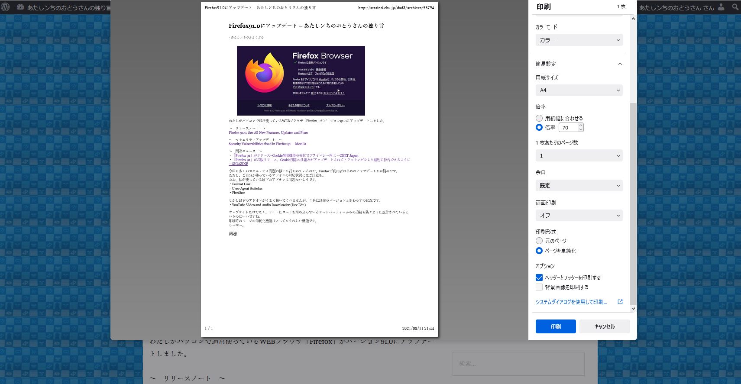741x384 pixels.
Task: Click the 検索 search field in background page
Action: click(x=518, y=364)
